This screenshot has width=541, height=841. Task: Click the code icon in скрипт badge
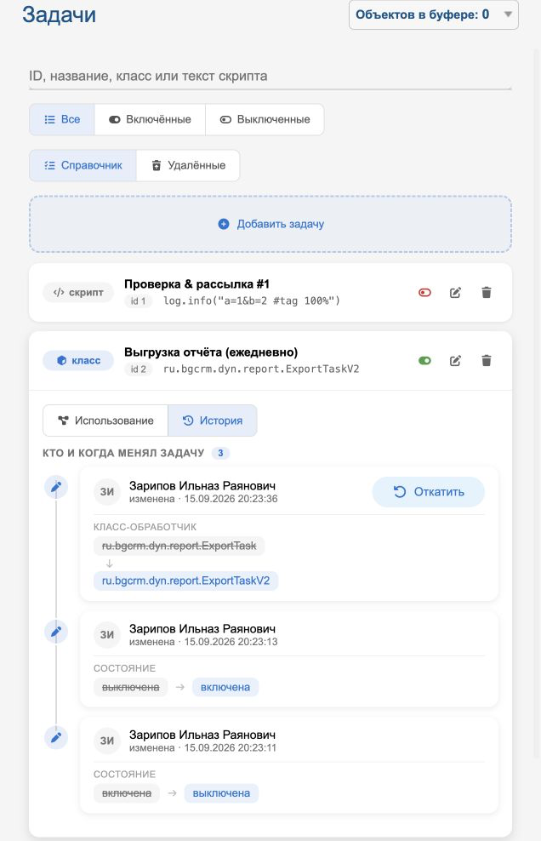click(59, 292)
